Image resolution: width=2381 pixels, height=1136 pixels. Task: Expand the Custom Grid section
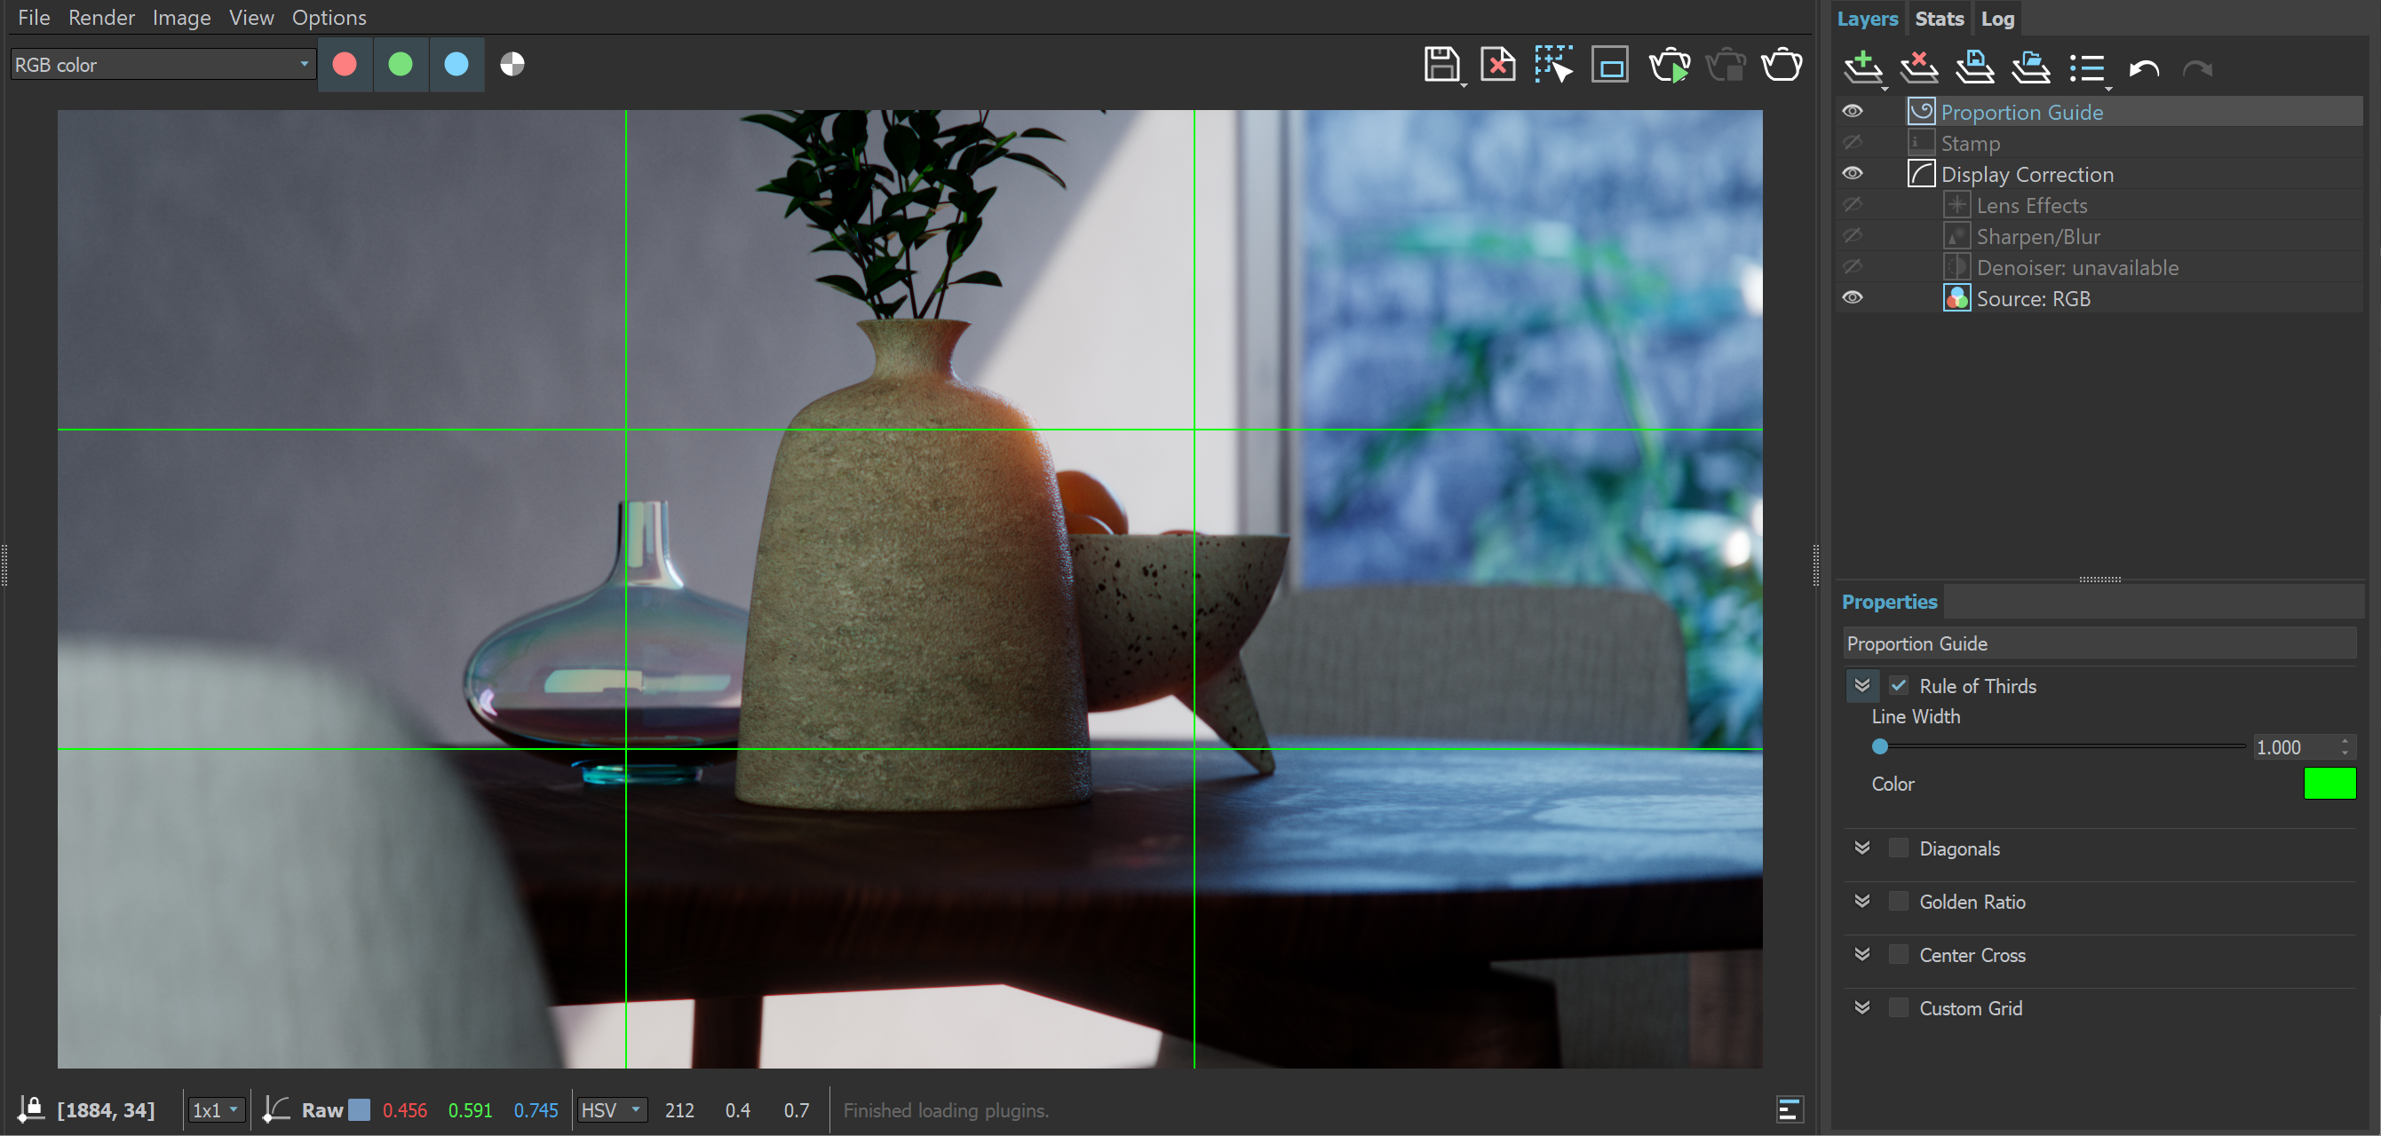click(x=1862, y=1007)
